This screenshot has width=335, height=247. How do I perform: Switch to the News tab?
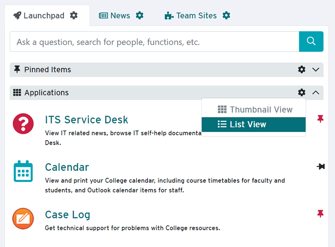115,15
